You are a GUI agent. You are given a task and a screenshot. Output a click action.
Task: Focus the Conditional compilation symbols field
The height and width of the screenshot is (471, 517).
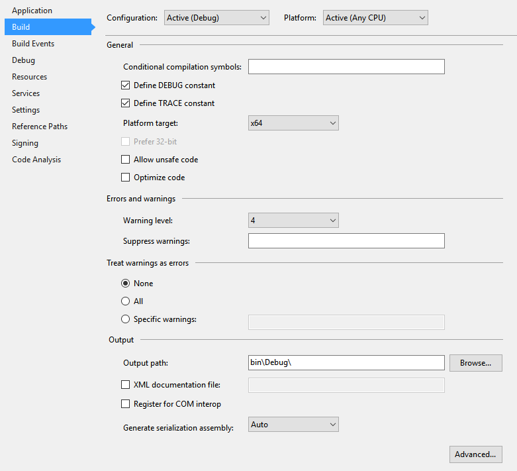[346, 67]
